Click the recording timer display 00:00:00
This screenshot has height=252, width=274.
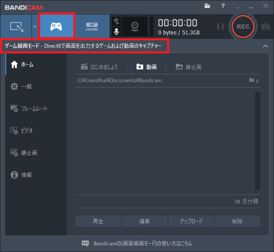click(178, 23)
